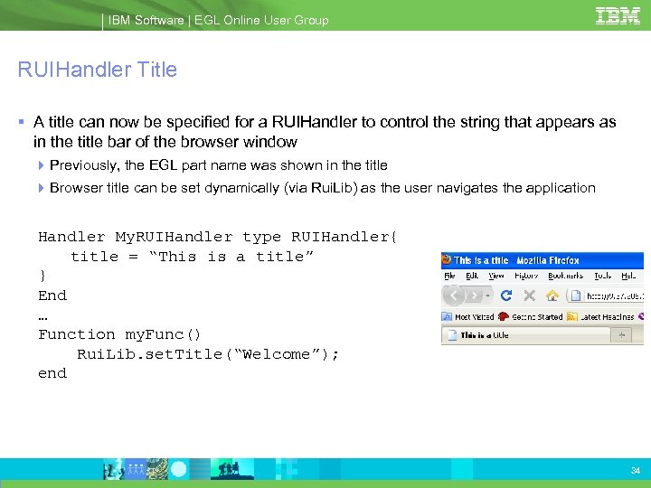Image resolution: width=651 pixels, height=488 pixels.
Task: Open a new tab with the plus button
Action: [x=621, y=335]
